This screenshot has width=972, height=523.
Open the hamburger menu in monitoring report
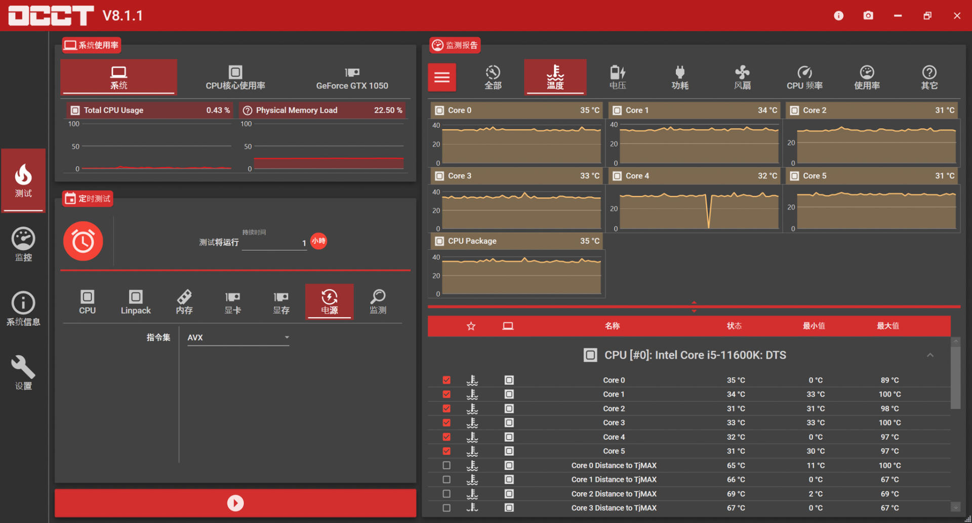(442, 77)
